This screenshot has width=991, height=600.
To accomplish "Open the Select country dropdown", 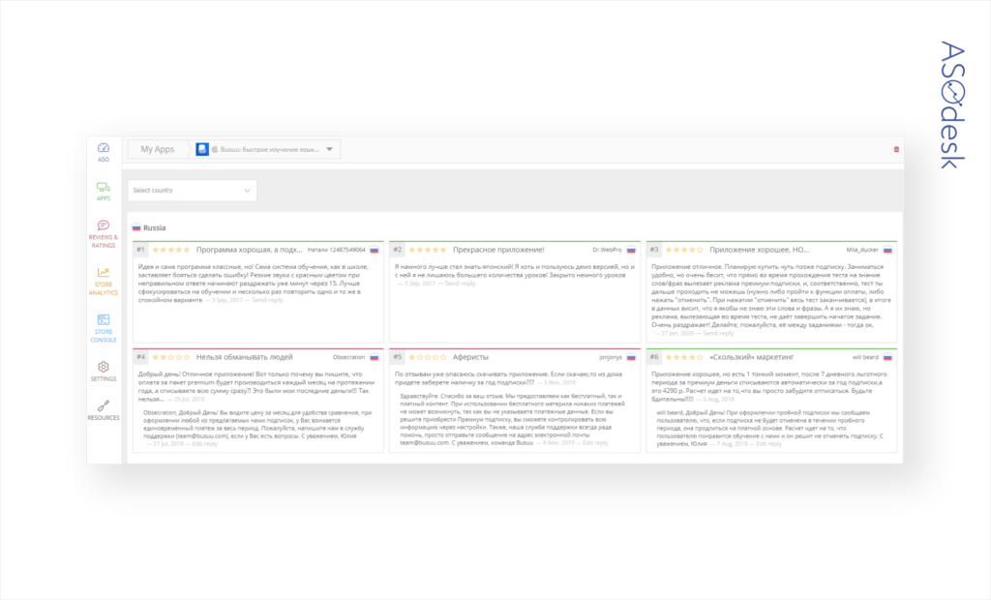I will [x=193, y=191].
